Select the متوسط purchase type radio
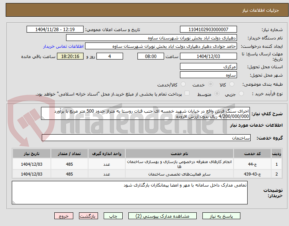 point(217,94)
